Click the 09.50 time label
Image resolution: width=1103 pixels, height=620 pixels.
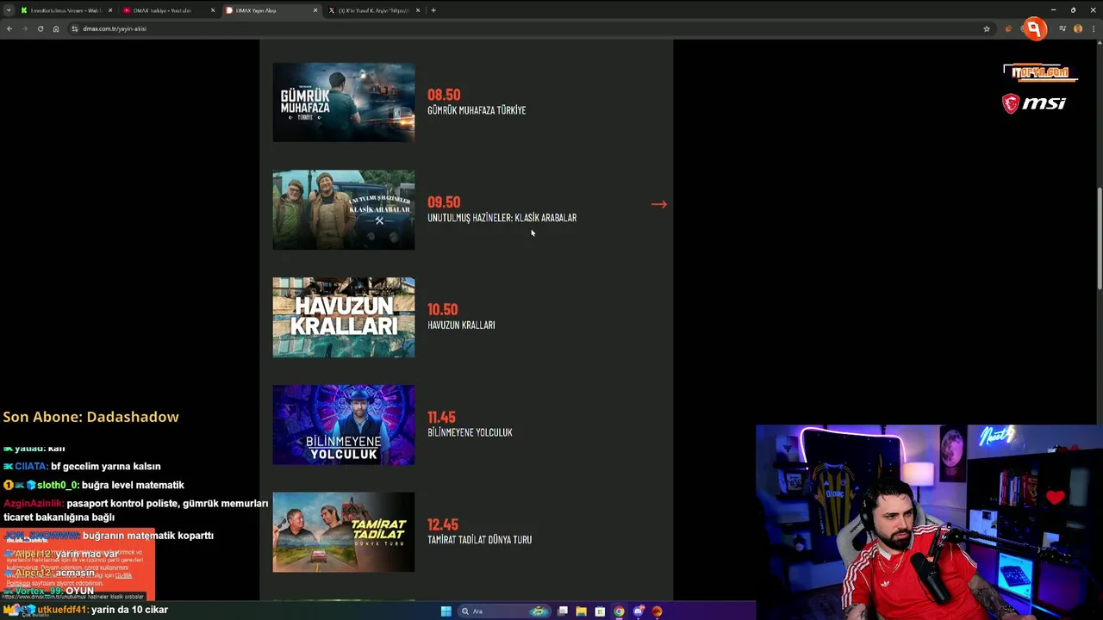coord(444,202)
